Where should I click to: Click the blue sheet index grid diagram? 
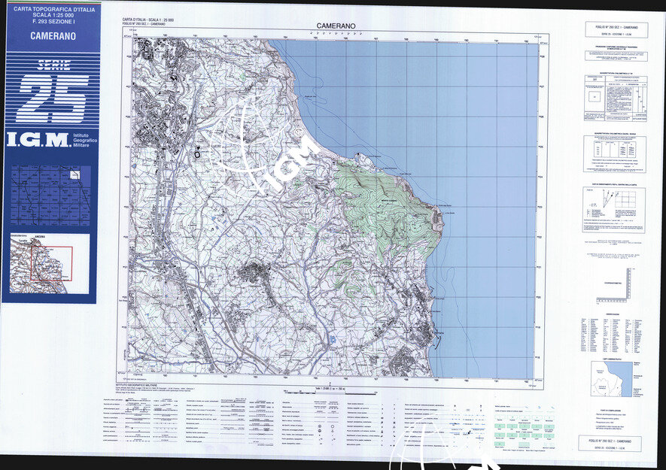coord(50,196)
